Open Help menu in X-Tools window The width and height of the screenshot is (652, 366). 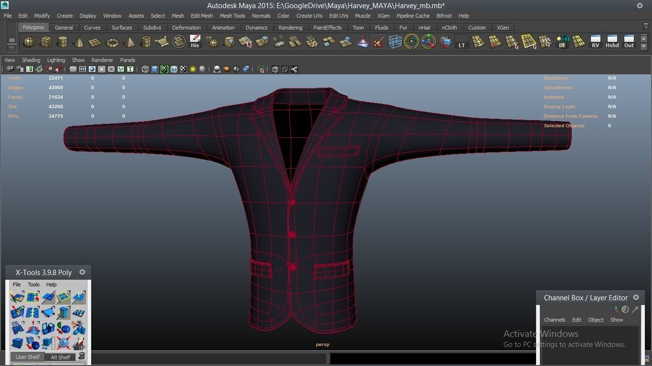tap(51, 285)
